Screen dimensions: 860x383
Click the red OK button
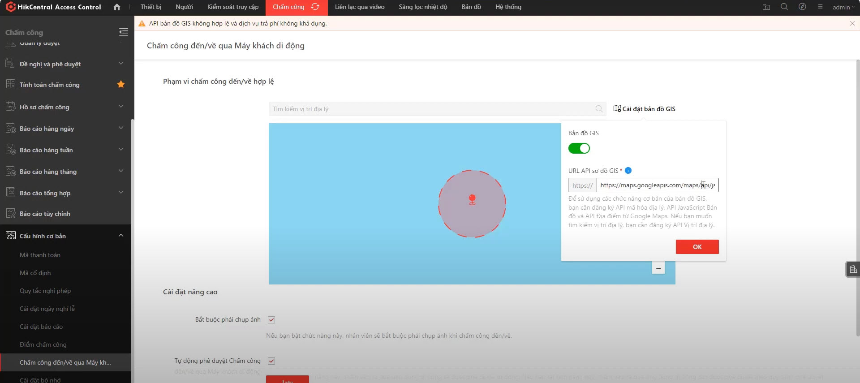pyautogui.click(x=697, y=247)
